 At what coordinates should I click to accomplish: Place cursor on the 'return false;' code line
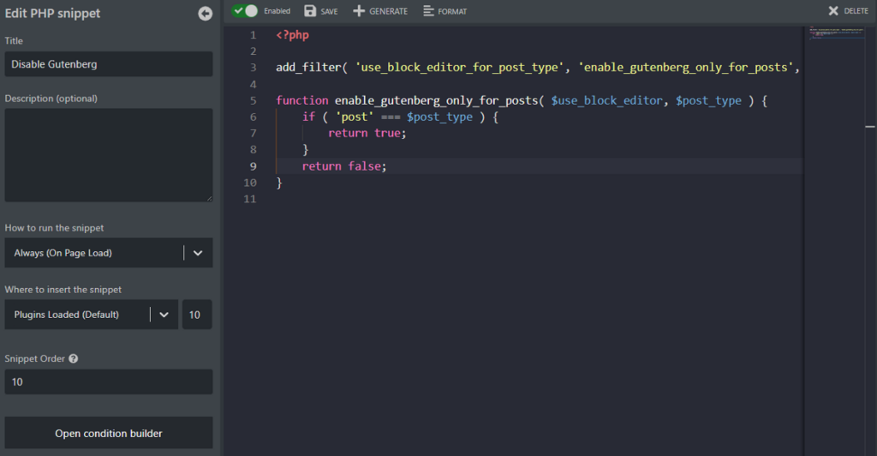(x=344, y=166)
